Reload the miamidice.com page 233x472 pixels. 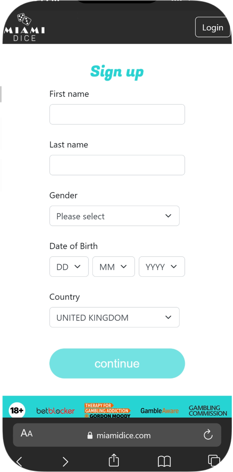tap(208, 435)
